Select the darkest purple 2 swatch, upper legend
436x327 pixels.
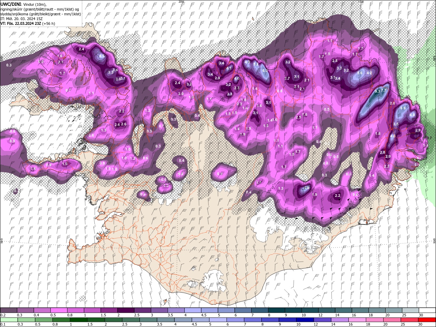point(125,310)
